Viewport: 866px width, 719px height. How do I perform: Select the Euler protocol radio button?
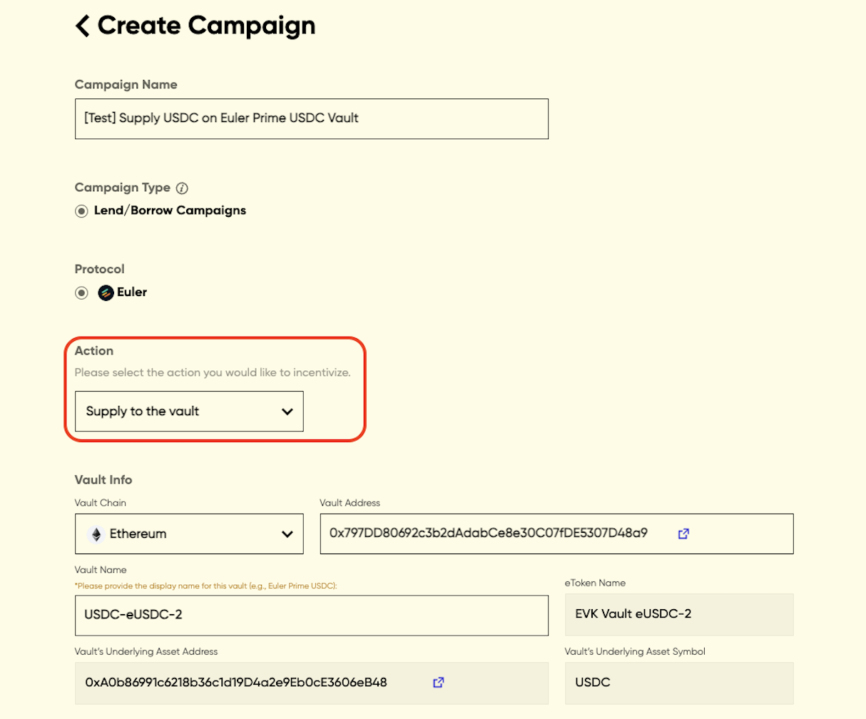click(x=81, y=292)
